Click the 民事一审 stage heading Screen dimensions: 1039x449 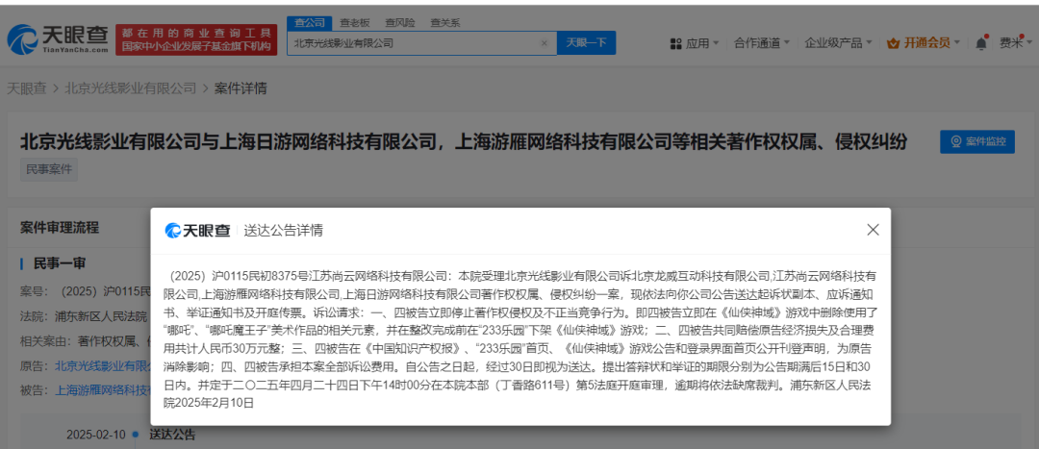pos(60,263)
